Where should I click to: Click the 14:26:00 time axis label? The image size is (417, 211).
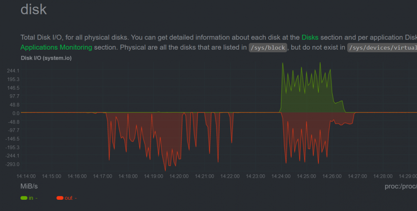click(332, 176)
